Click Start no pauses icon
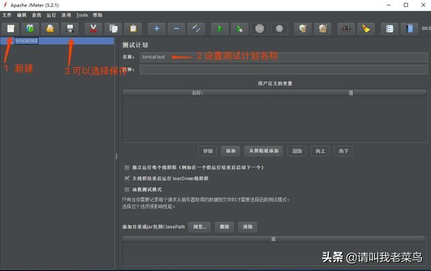 coord(240,28)
